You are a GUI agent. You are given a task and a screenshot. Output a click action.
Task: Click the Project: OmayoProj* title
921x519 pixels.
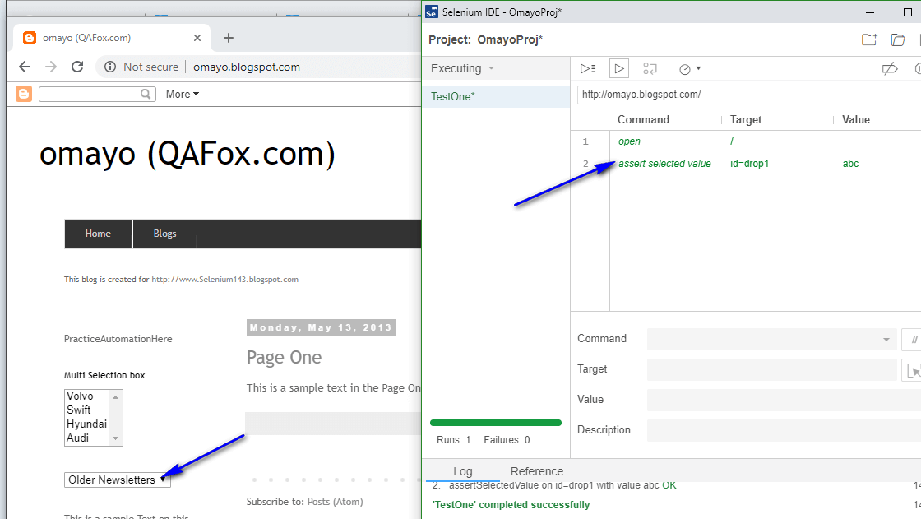[x=486, y=40]
